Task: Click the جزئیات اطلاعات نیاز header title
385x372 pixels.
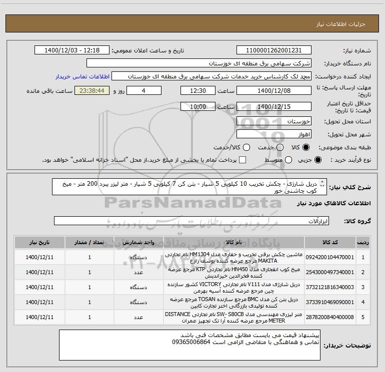Action: (x=341, y=24)
